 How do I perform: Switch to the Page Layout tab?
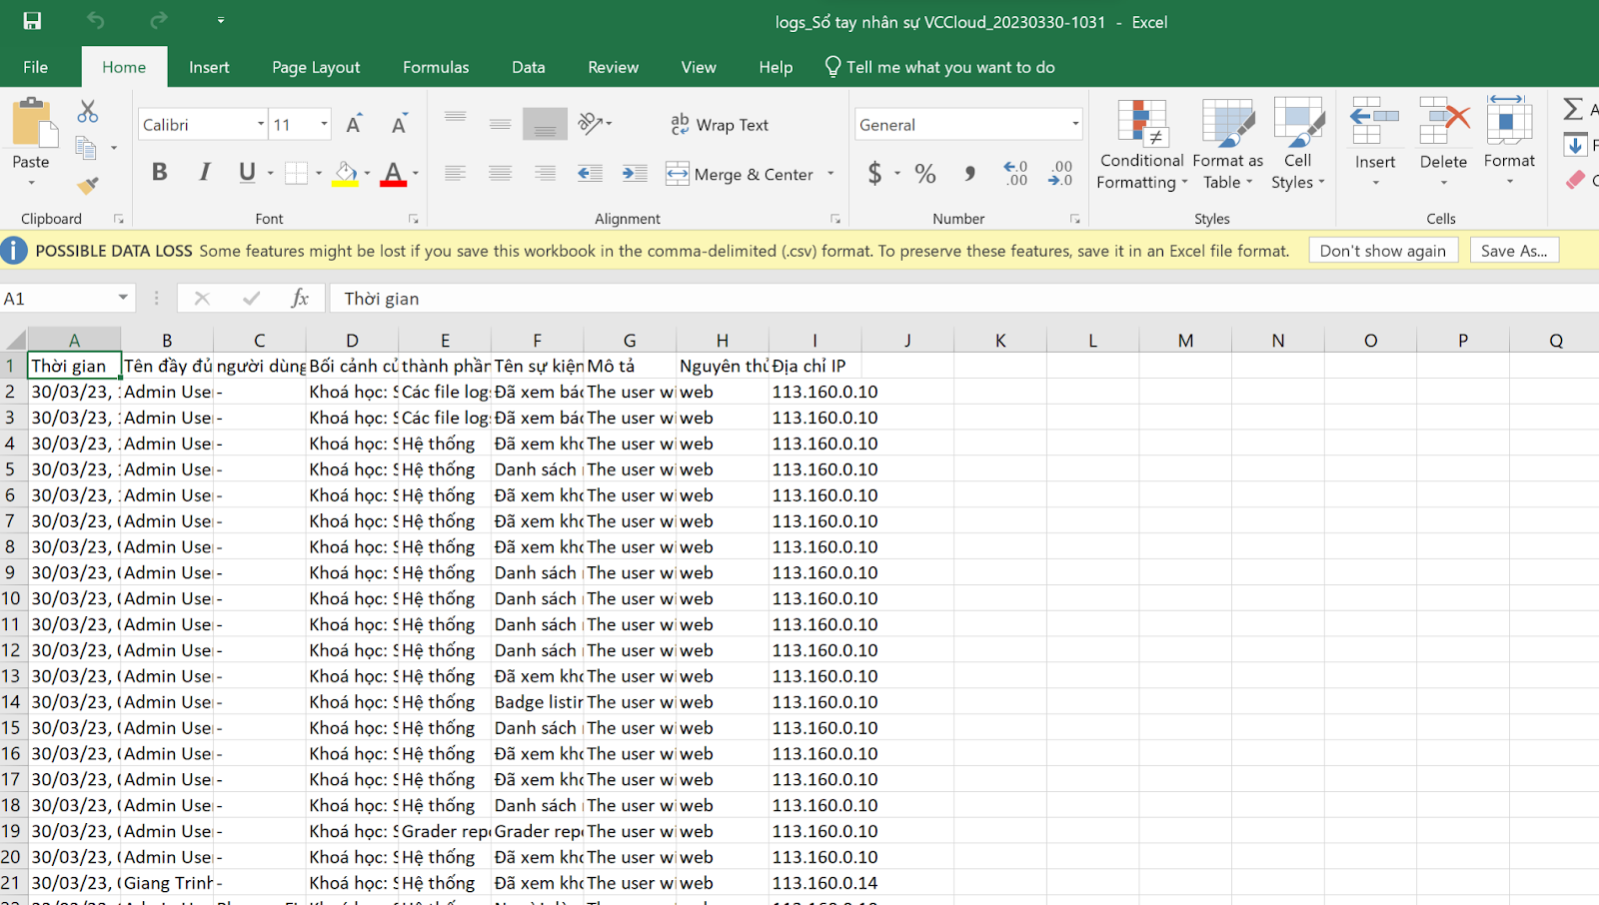316,67
